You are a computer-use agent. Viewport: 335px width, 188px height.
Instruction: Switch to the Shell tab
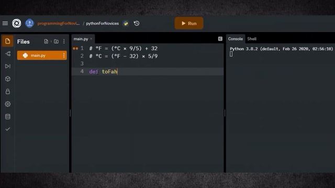point(252,39)
